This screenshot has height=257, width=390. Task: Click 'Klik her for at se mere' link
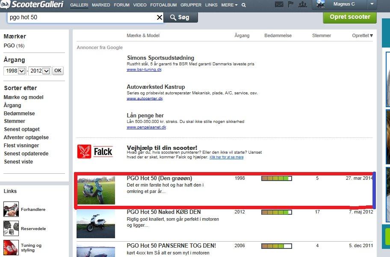[227, 157]
